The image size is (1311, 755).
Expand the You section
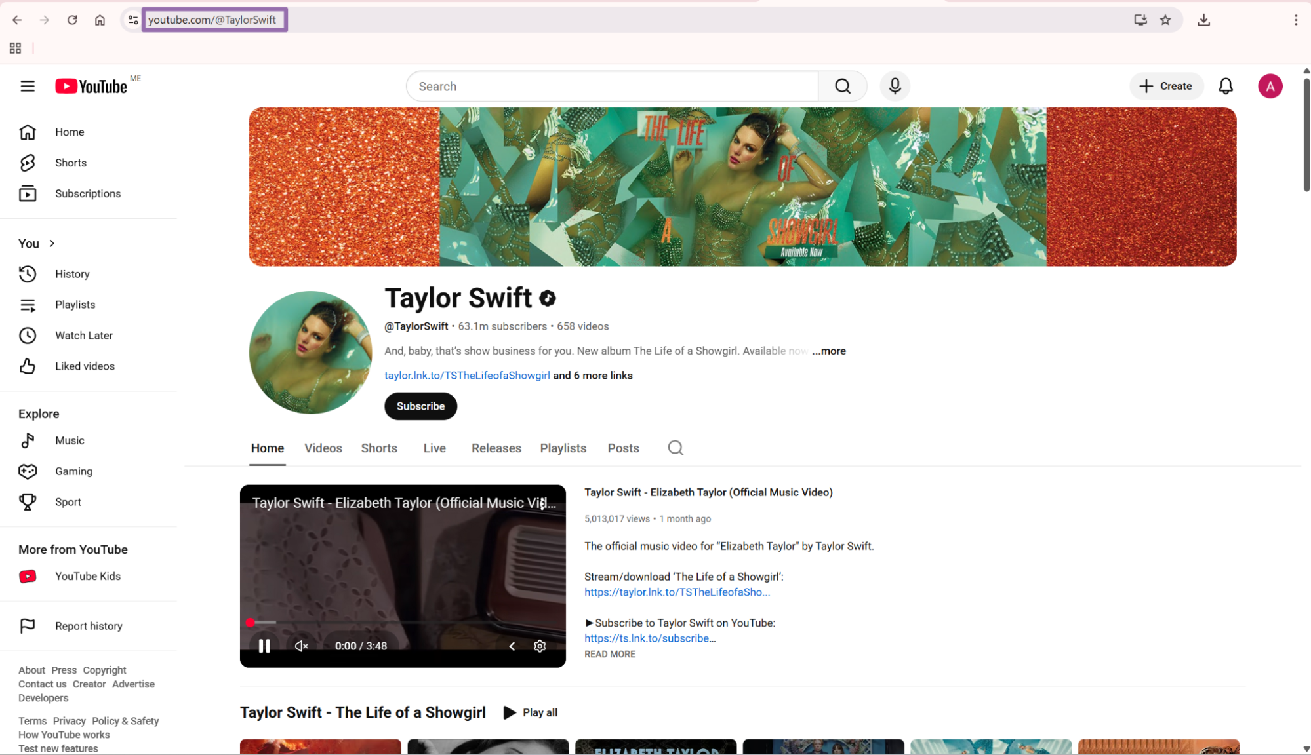pos(37,244)
